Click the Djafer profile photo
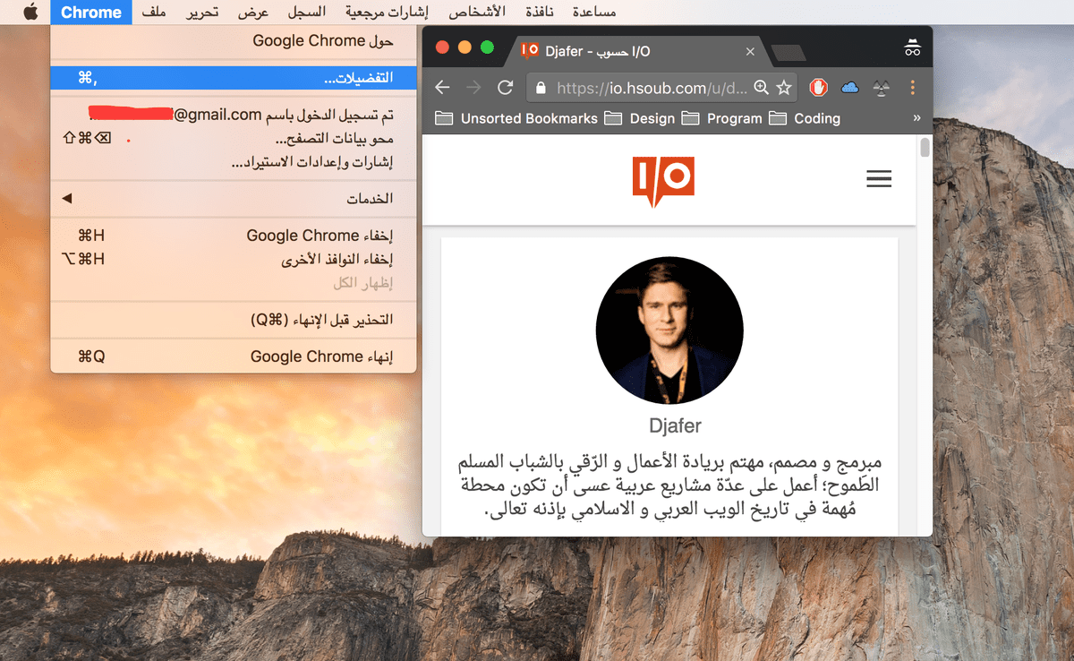 coord(669,333)
